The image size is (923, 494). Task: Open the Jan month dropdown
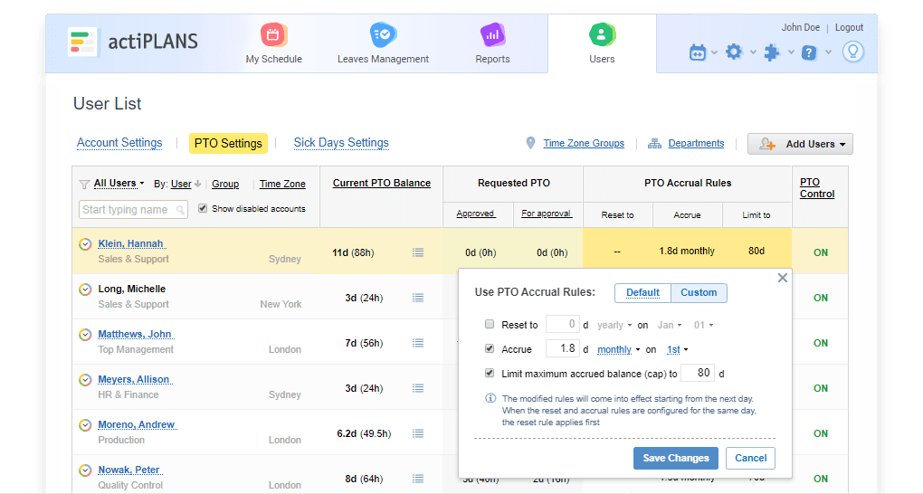pyautogui.click(x=670, y=325)
